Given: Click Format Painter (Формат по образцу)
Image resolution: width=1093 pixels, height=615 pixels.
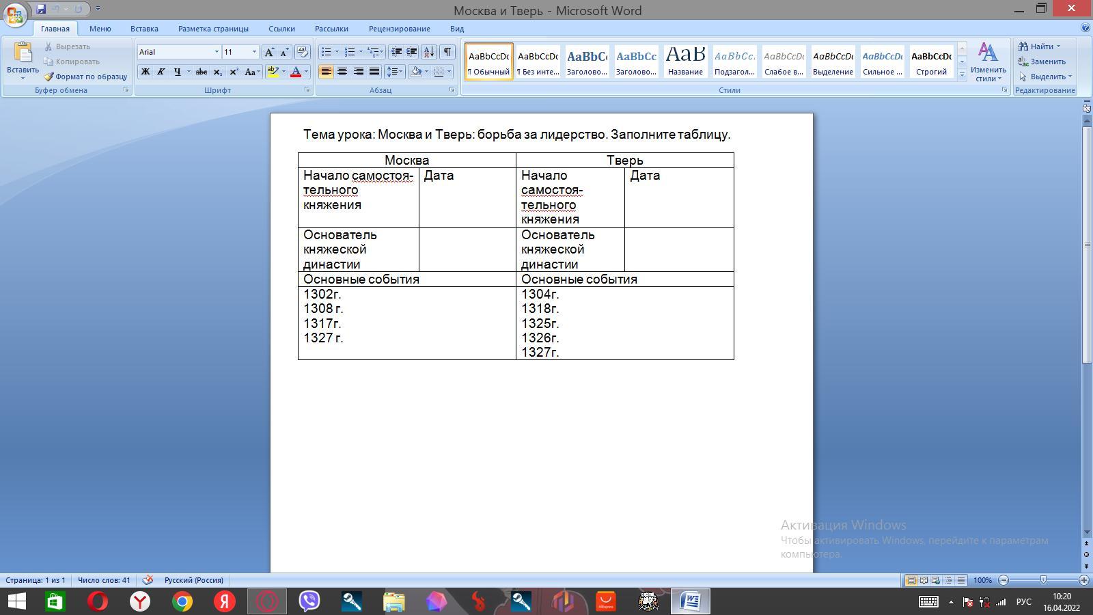Looking at the screenshot, I should coord(85,77).
